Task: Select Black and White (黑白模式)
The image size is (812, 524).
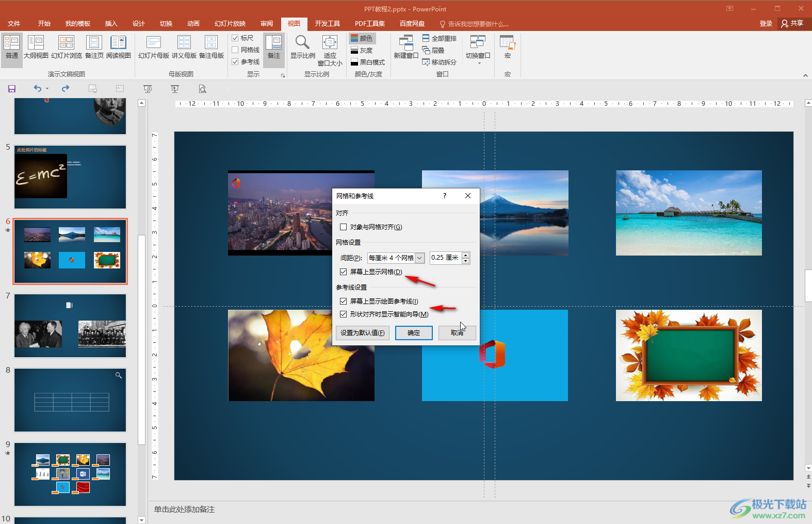Action: [x=368, y=62]
